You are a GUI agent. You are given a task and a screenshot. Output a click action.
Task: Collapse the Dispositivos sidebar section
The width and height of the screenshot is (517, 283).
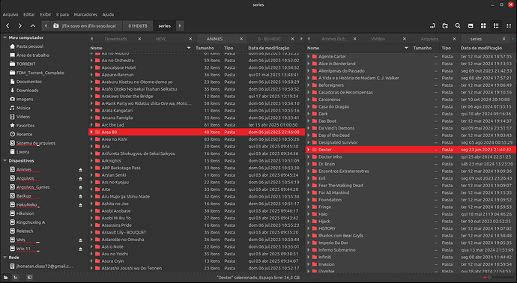click(x=5, y=161)
